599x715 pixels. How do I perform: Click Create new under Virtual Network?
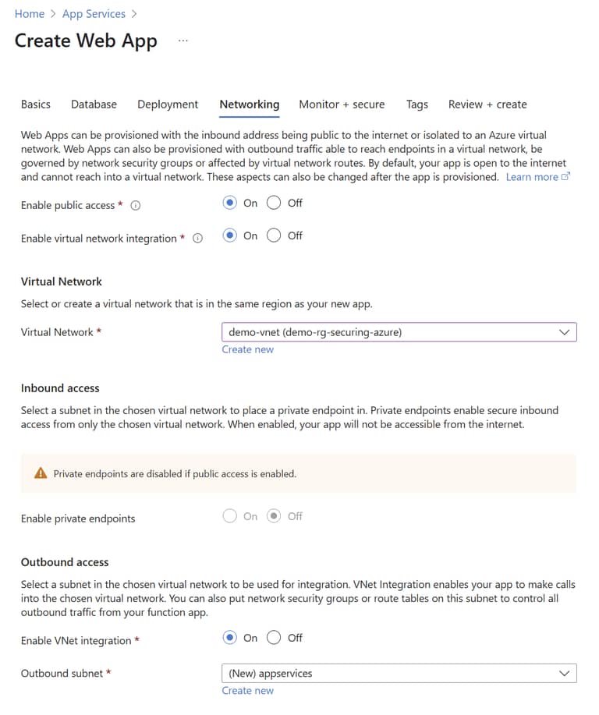coord(248,349)
